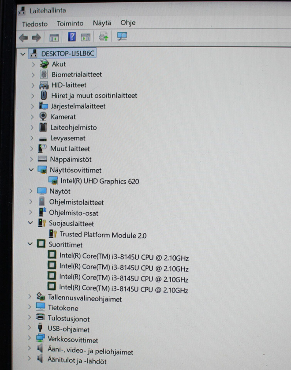Collapse the DESKTOP-LI5LB6C root node
Viewport: 291px width, 370px height.
pos(23,54)
